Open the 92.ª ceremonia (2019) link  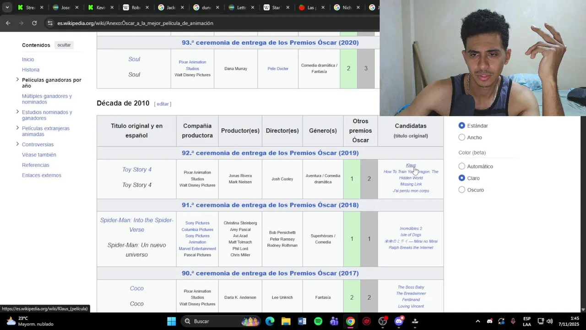270,153
